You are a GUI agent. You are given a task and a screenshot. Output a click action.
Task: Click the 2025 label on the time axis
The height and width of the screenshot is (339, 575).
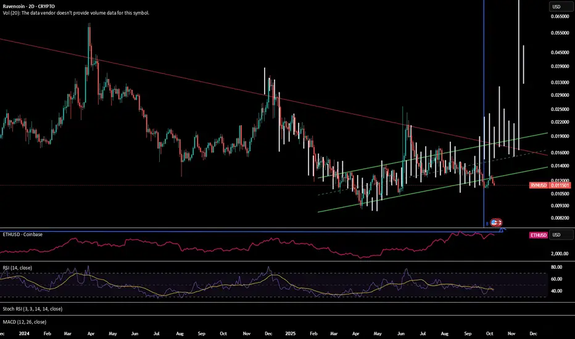pos(290,332)
